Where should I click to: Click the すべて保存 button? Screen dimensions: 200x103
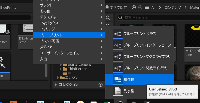[x=116, y=8]
